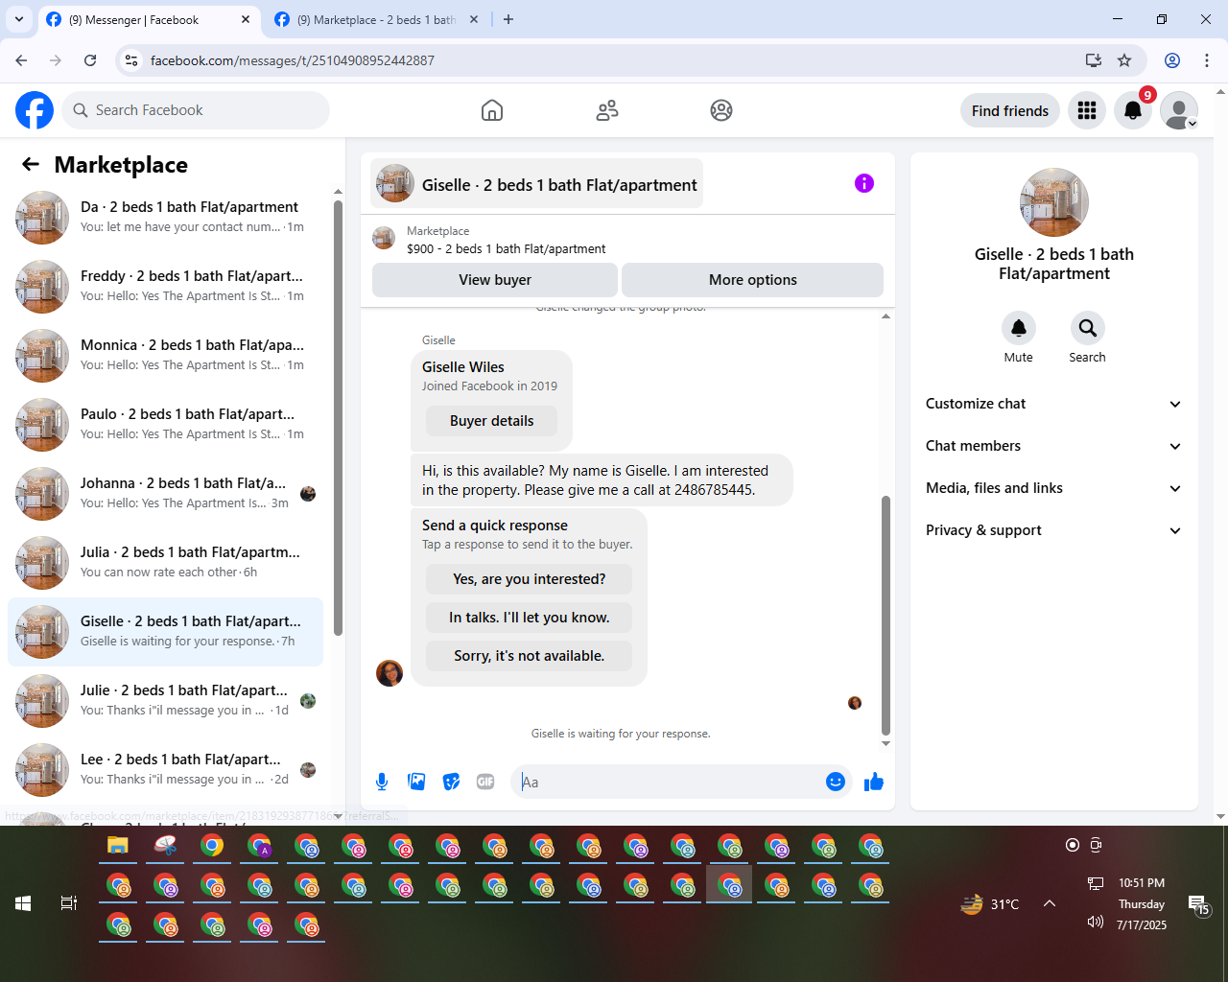Open the Notifications bell with 9 badge
1228x982 pixels.
tap(1133, 110)
